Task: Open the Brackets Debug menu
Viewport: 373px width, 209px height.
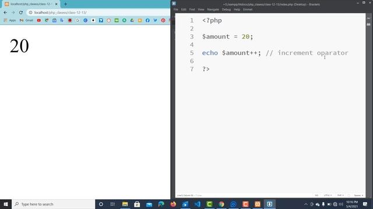Action: [226, 9]
